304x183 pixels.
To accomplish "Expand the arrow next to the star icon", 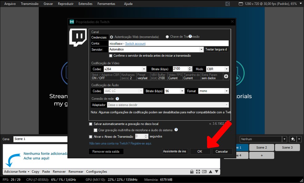I will pos(299,139).
